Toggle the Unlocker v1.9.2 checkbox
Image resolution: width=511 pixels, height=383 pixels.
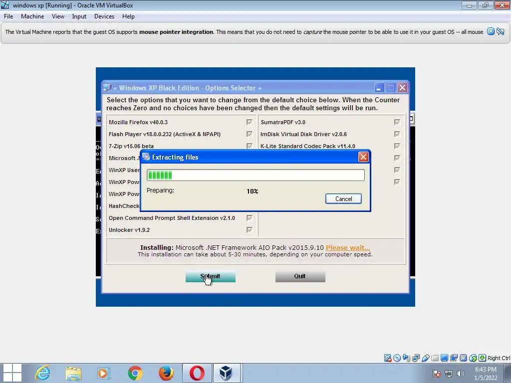tap(250, 230)
